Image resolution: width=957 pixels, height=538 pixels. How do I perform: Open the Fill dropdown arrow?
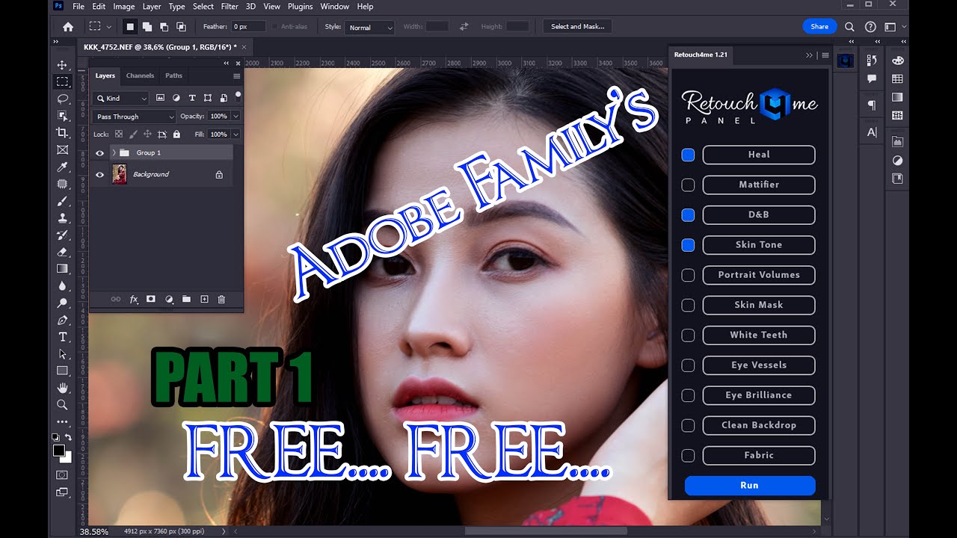[236, 134]
